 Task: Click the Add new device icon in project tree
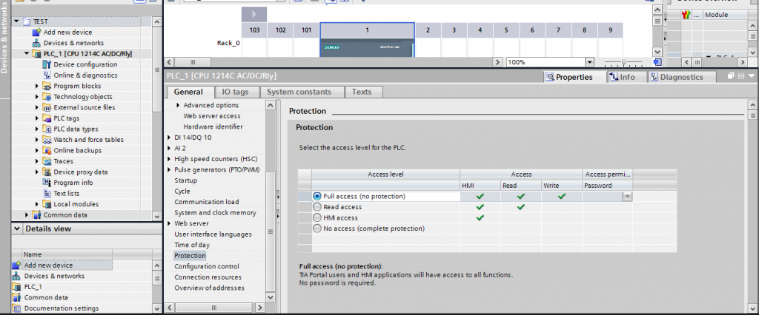36,33
